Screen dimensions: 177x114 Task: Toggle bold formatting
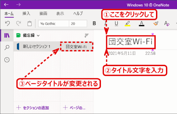pyautogui.click(x=94, y=23)
